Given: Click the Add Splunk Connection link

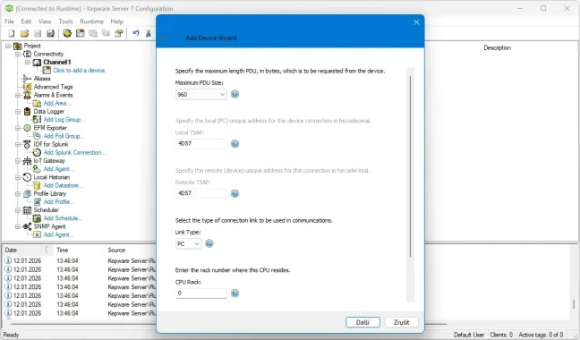Looking at the screenshot, I should [74, 152].
